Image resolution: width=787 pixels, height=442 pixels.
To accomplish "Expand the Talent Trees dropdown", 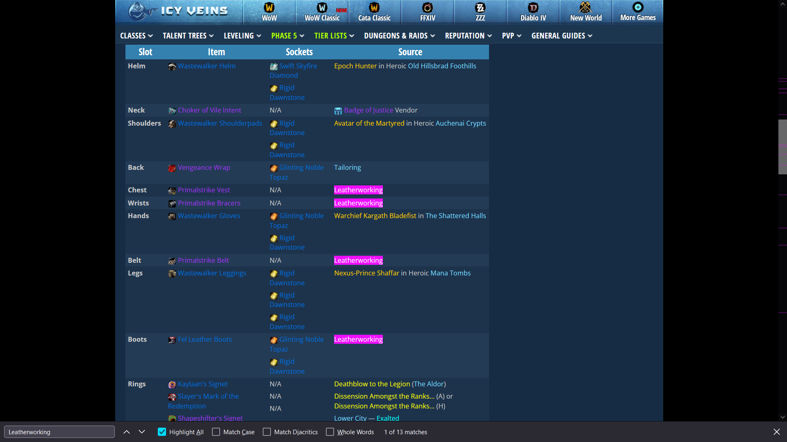I will tap(188, 36).
